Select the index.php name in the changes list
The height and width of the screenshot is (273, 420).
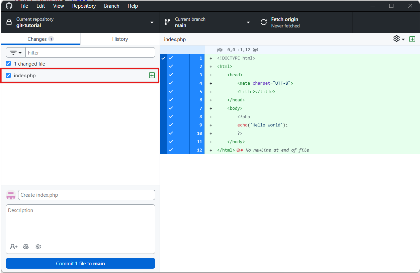tap(25, 75)
